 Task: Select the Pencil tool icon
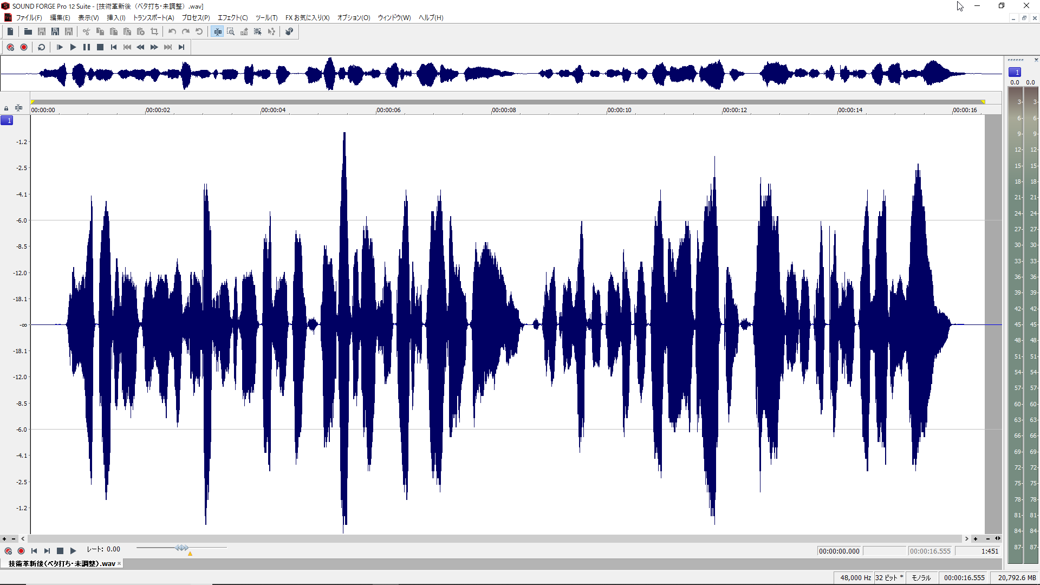tap(244, 31)
